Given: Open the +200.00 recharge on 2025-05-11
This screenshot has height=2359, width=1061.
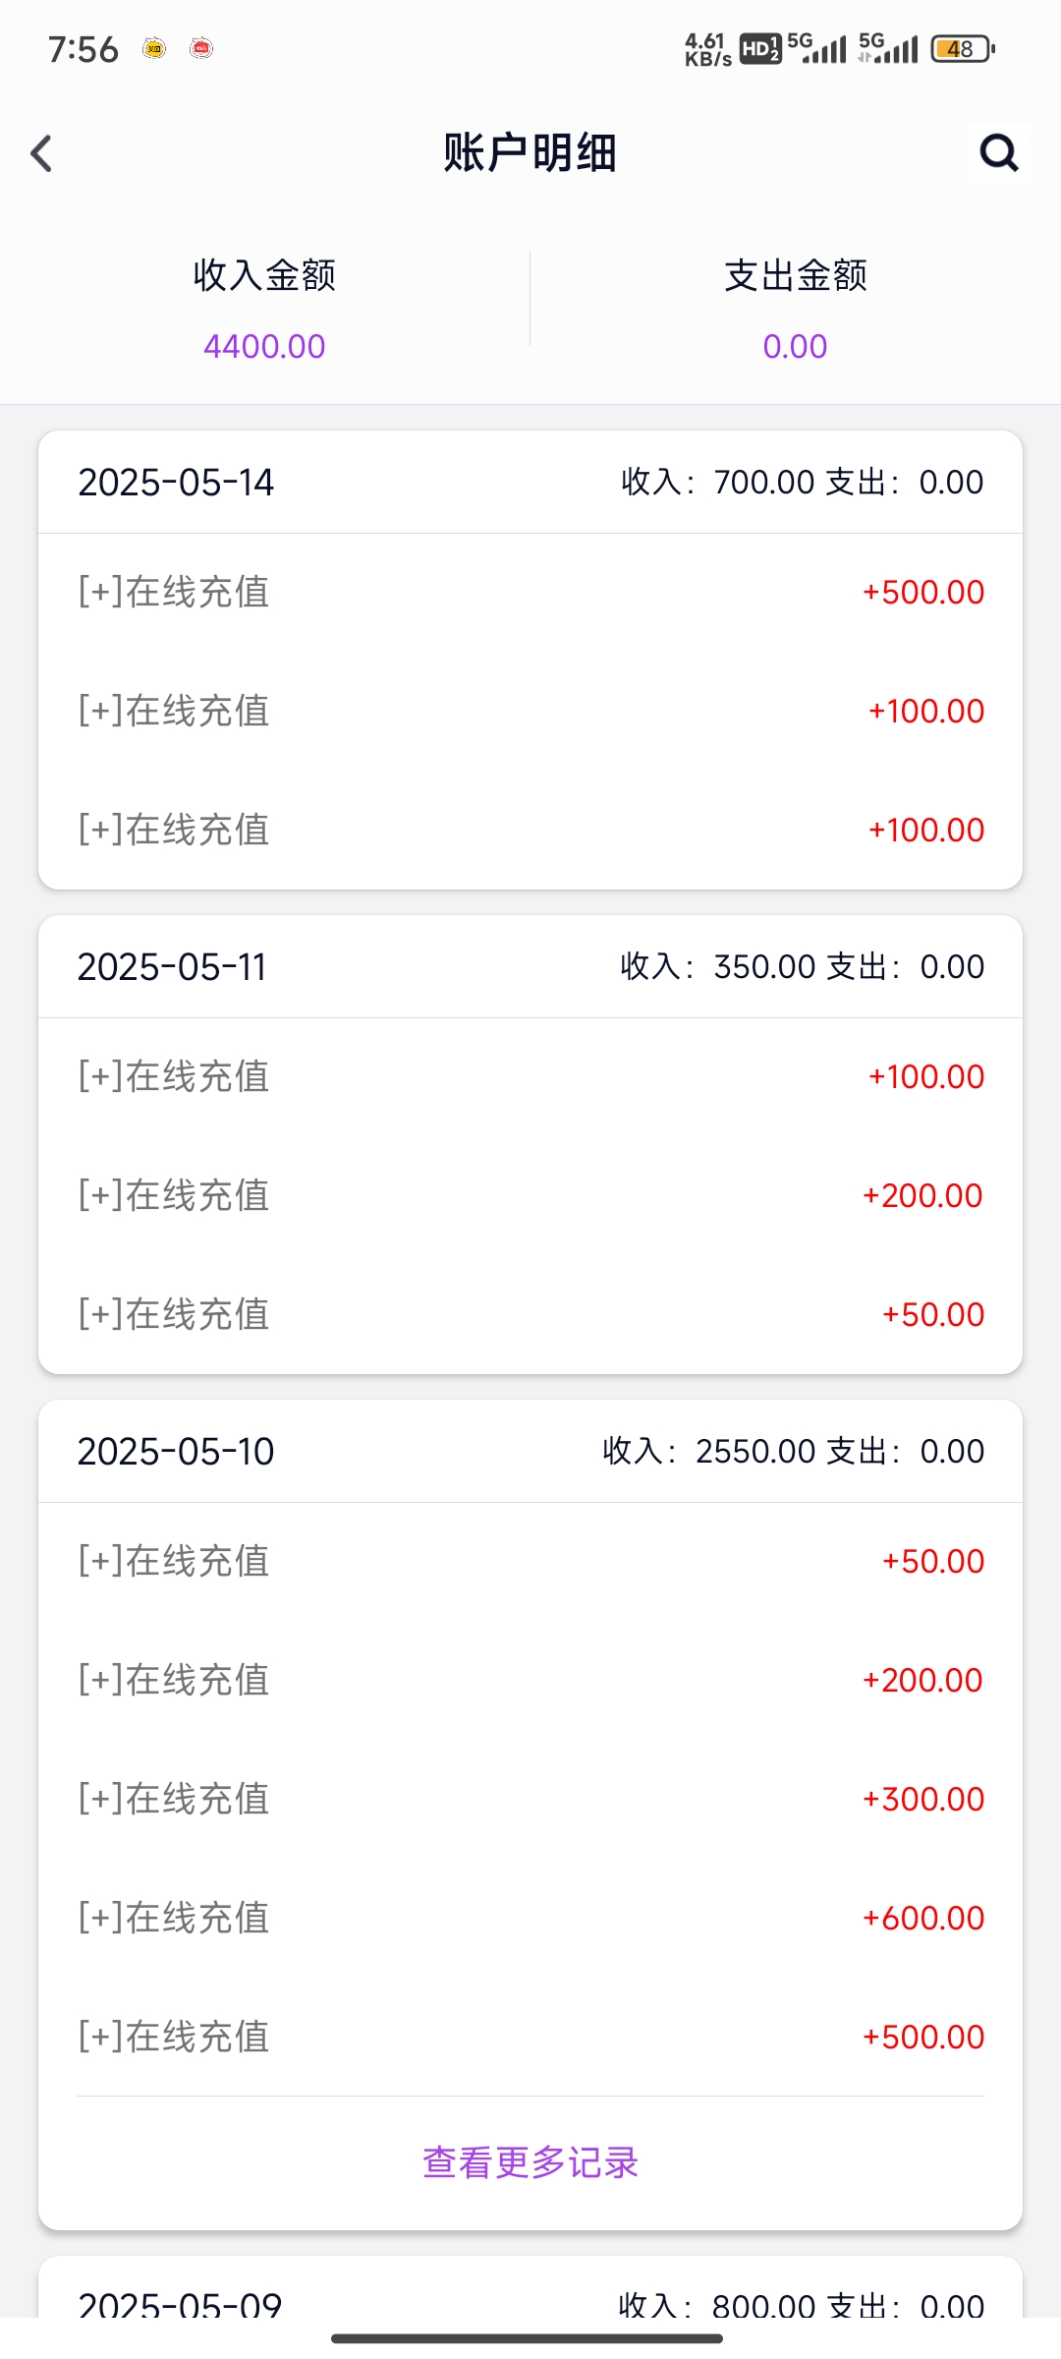Looking at the screenshot, I should tap(530, 1196).
